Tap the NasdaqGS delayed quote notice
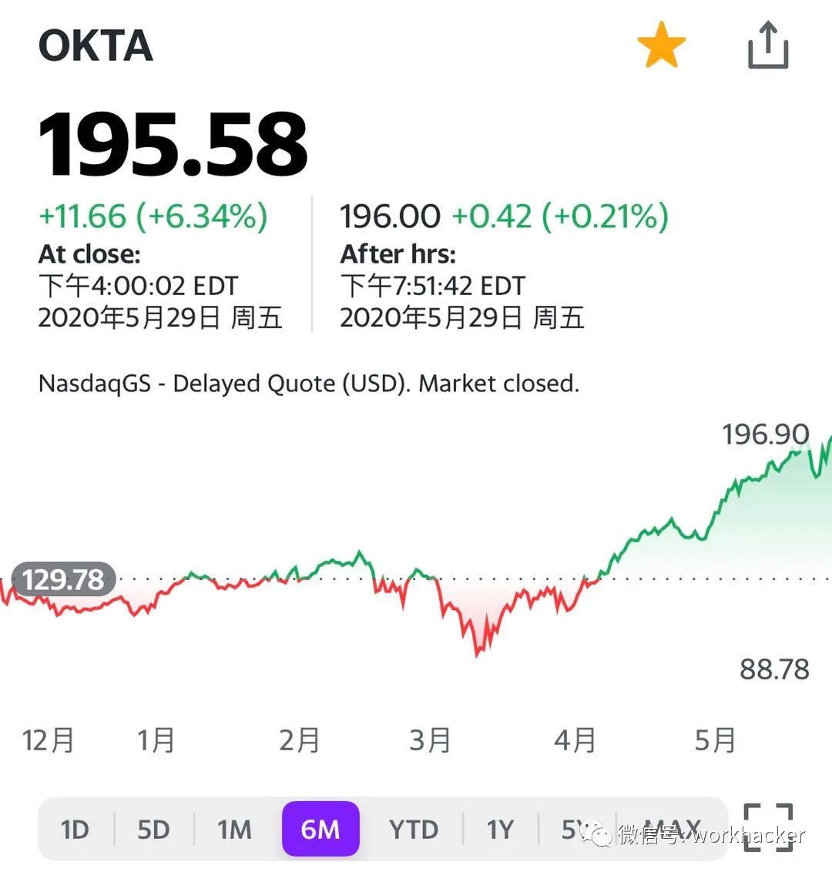The height and width of the screenshot is (872, 832). [308, 383]
